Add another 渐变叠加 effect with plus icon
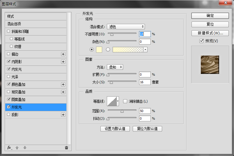The width and height of the screenshot is (234, 156). click(63, 92)
